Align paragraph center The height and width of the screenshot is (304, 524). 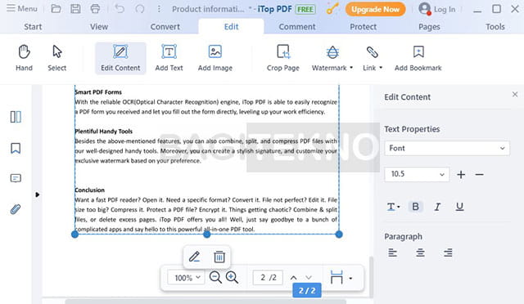[420, 253]
